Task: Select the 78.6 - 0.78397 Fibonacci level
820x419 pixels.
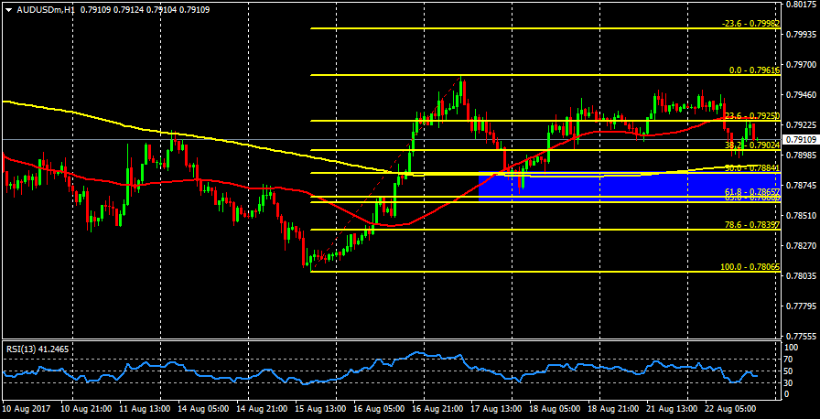Action: (749, 224)
